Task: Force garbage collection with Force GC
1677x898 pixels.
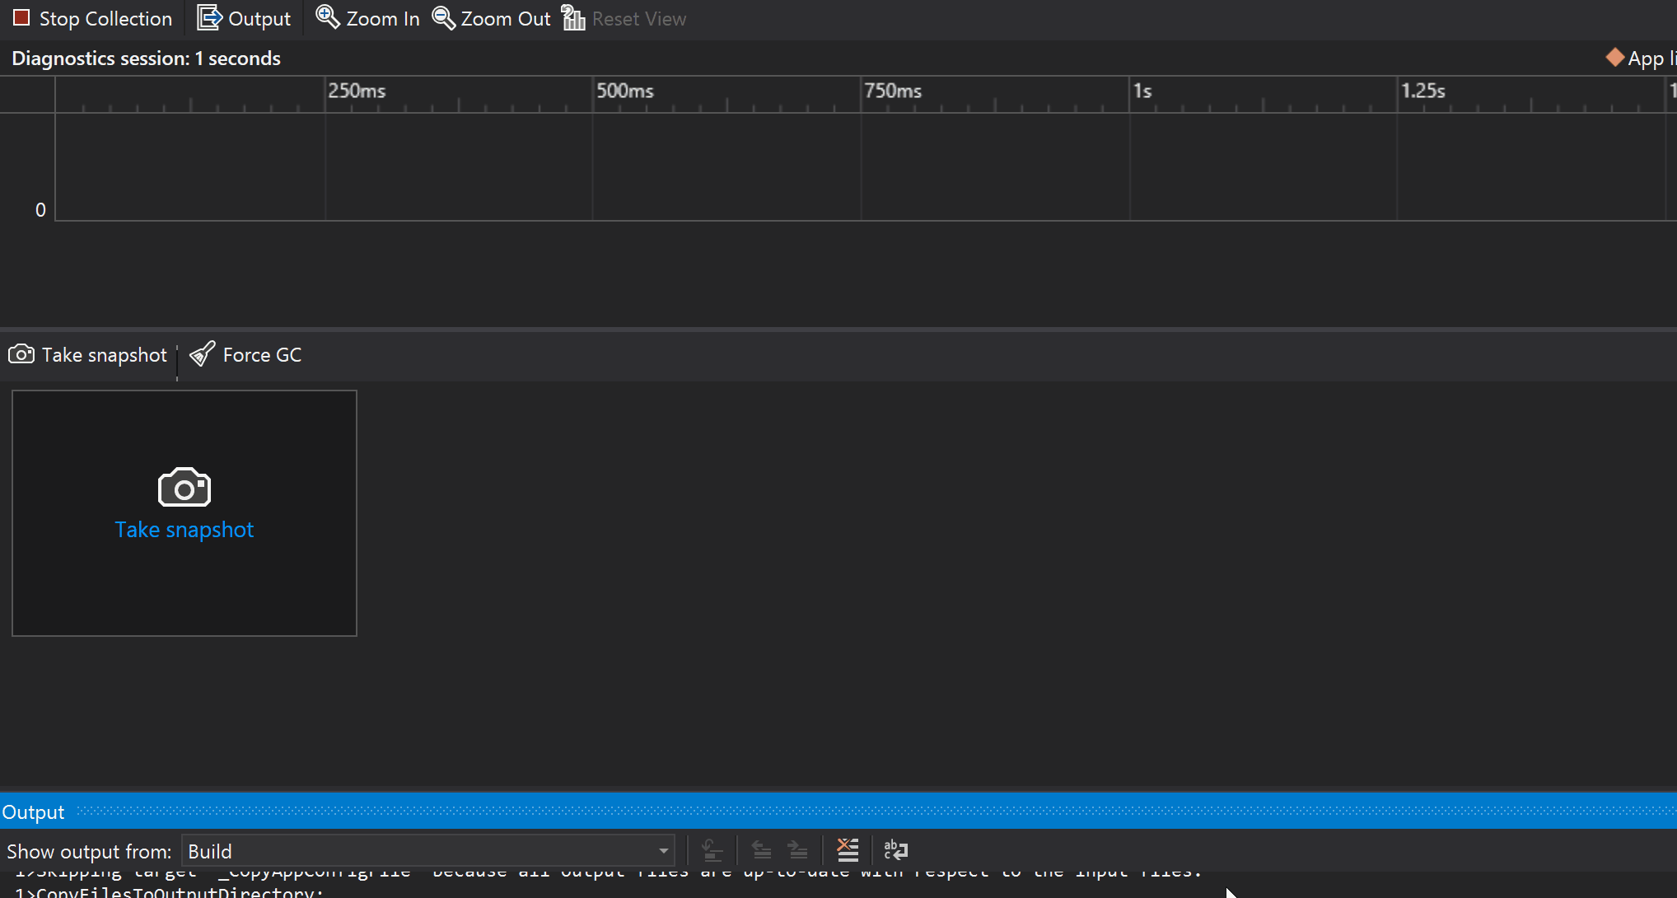Action: coord(245,355)
